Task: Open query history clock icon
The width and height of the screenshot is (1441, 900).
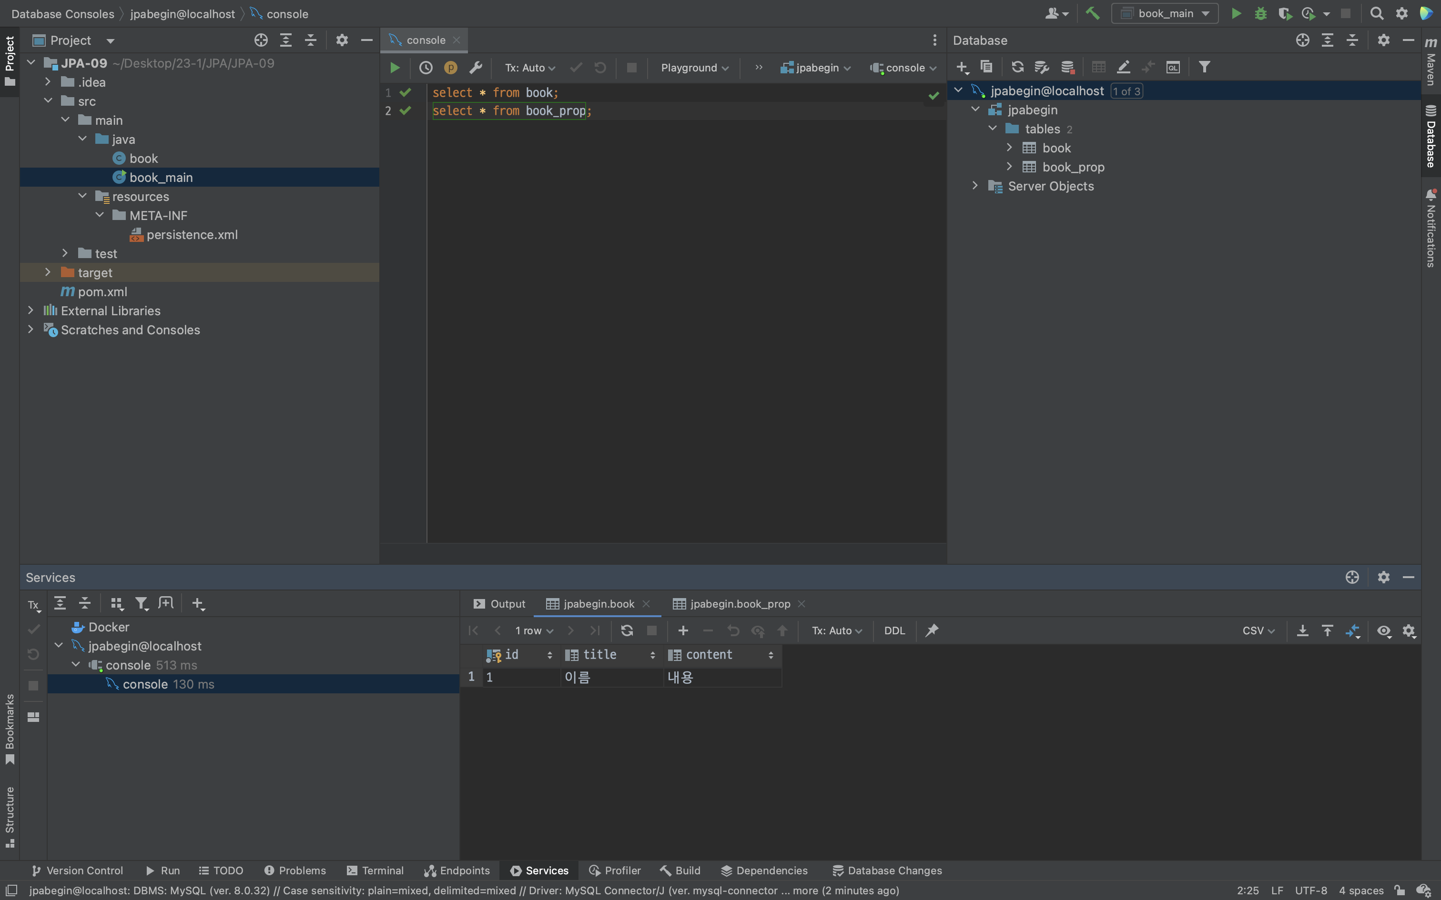Action: (425, 68)
